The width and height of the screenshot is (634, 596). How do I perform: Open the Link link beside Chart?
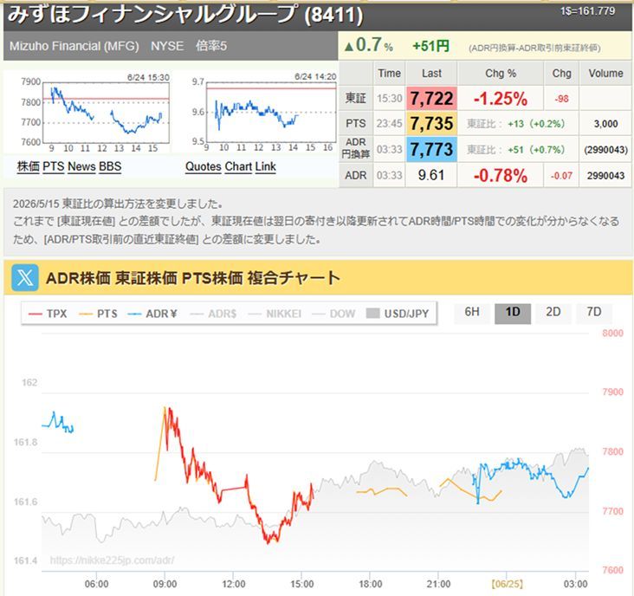click(266, 166)
